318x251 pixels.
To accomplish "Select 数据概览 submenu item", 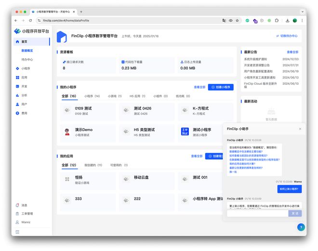I will tap(27, 51).
